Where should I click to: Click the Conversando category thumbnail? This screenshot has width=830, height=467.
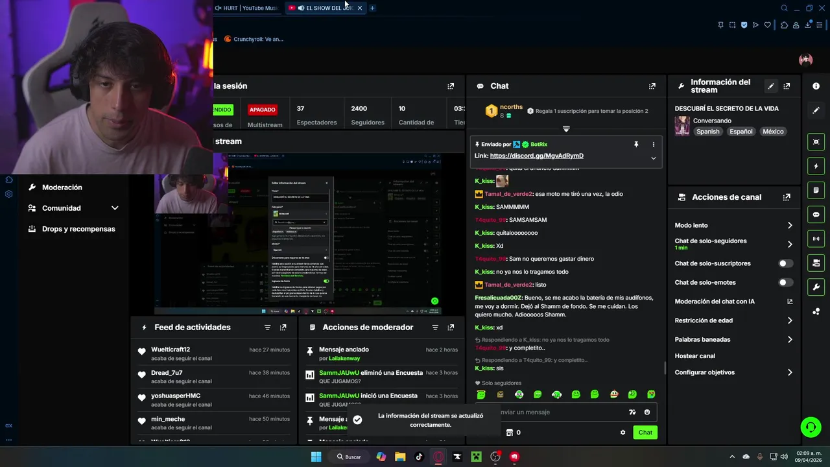pyautogui.click(x=682, y=126)
